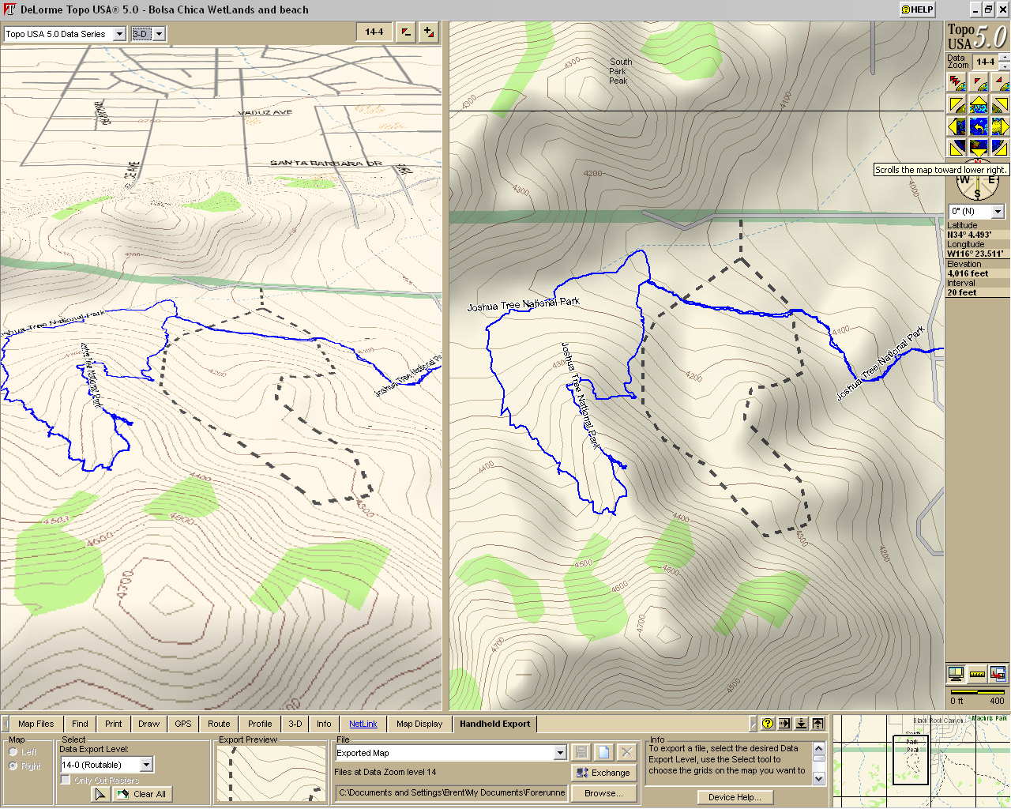
Task: Select the Left map radio button
Action: pos(13,752)
